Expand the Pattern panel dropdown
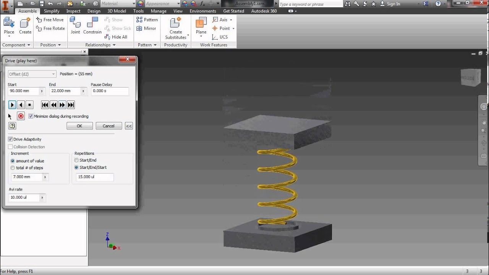This screenshot has height=275, width=489. (x=155, y=45)
